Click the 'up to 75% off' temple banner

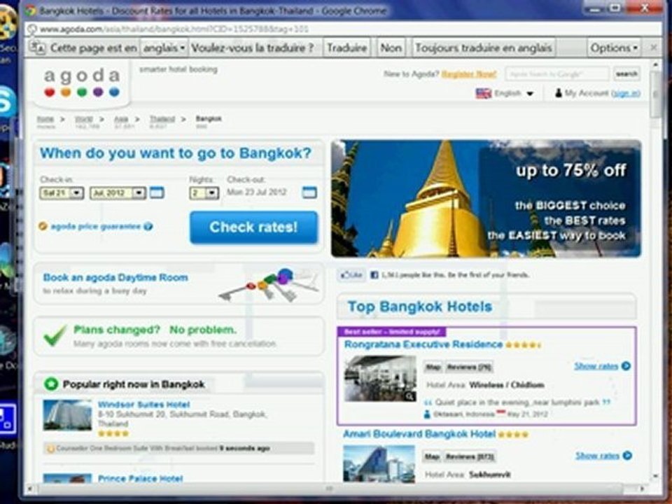coord(486,198)
